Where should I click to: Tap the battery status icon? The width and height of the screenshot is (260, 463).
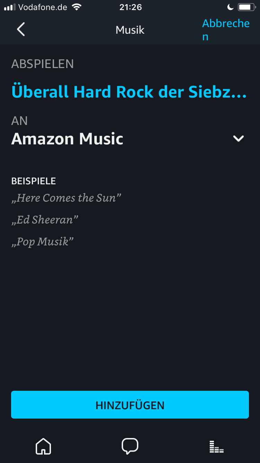click(x=246, y=7)
